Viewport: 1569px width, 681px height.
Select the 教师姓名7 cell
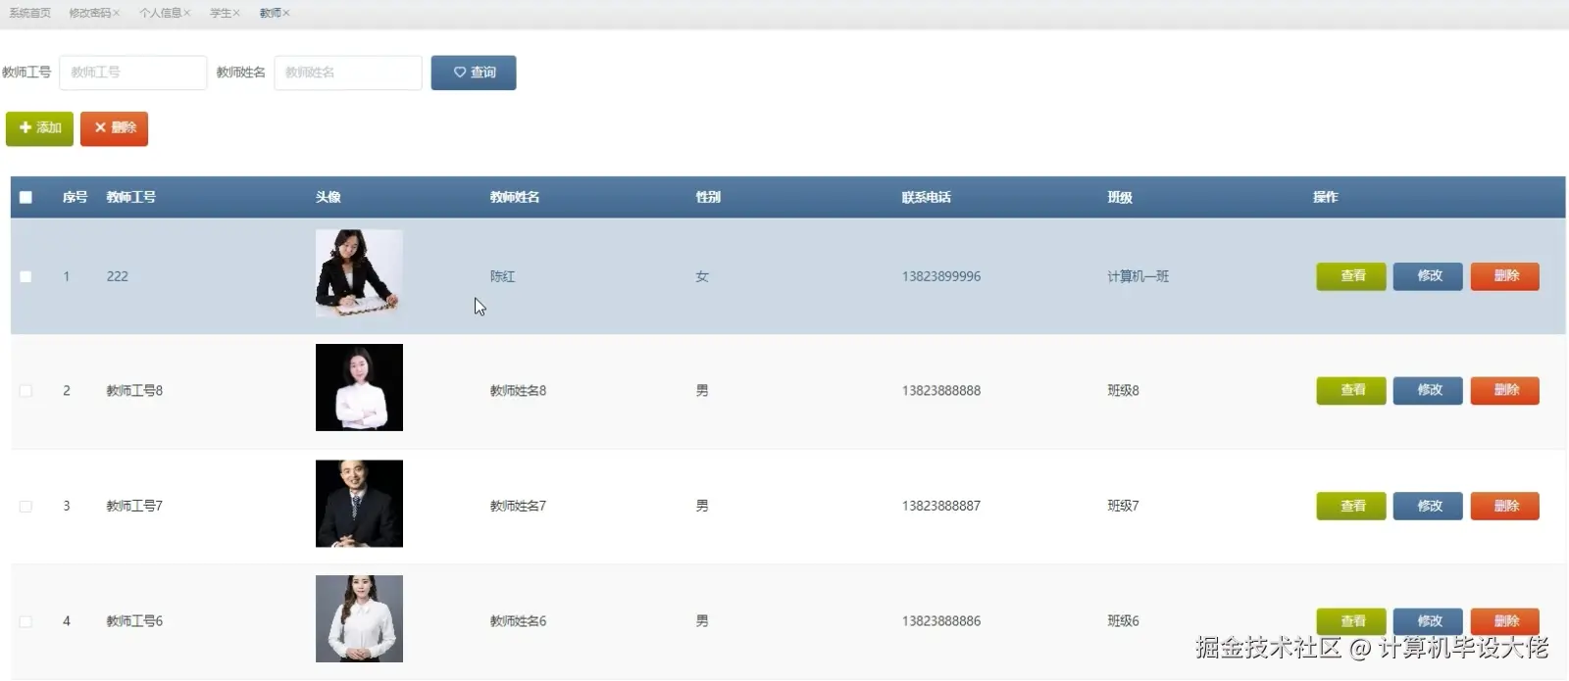pos(518,507)
